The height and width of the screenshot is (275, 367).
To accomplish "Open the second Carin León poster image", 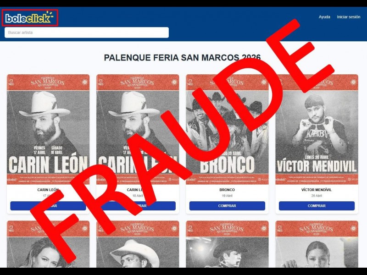I will (138, 129).
